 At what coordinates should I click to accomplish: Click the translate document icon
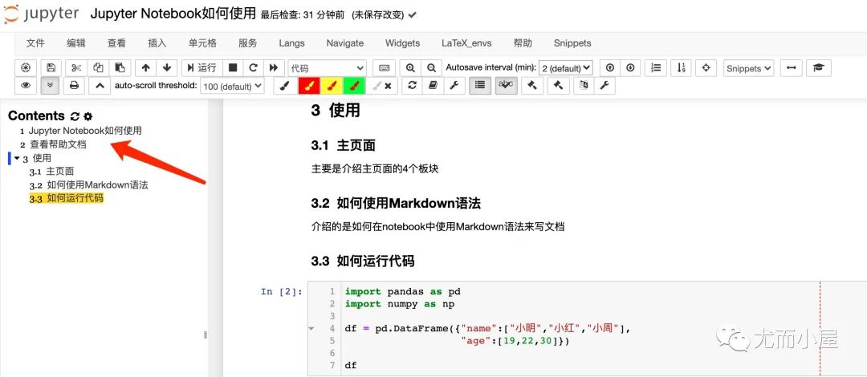584,86
